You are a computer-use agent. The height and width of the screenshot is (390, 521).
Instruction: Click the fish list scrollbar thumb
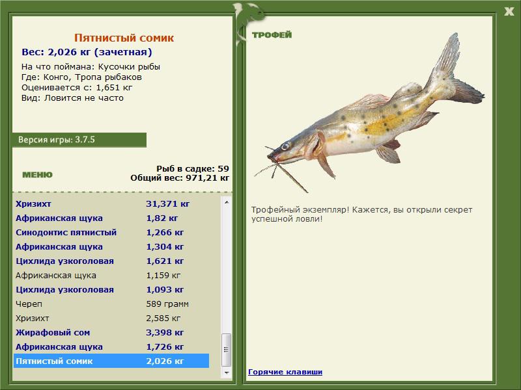click(x=227, y=350)
